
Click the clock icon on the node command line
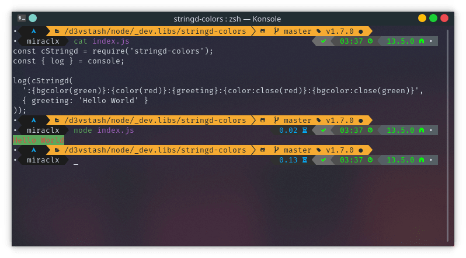pyautogui.click(x=370, y=130)
